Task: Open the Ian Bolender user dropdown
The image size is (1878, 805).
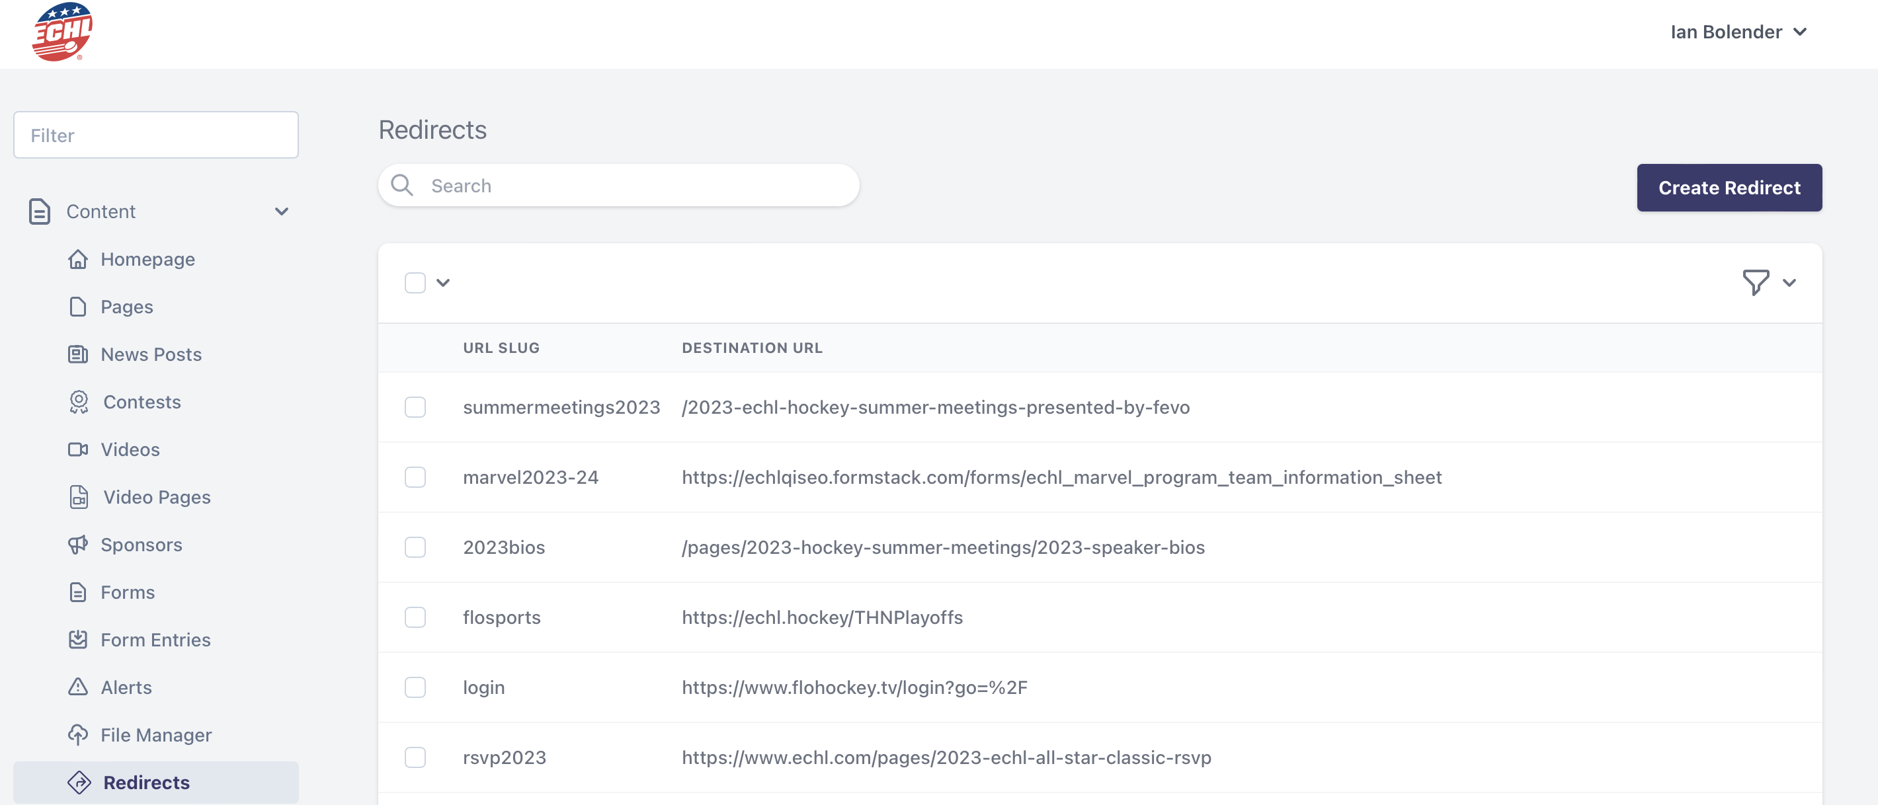Action: click(1738, 32)
